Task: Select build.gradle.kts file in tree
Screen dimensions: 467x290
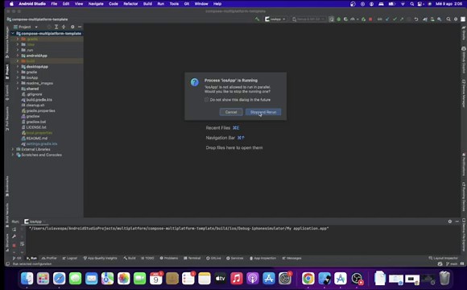Action: coord(36,100)
